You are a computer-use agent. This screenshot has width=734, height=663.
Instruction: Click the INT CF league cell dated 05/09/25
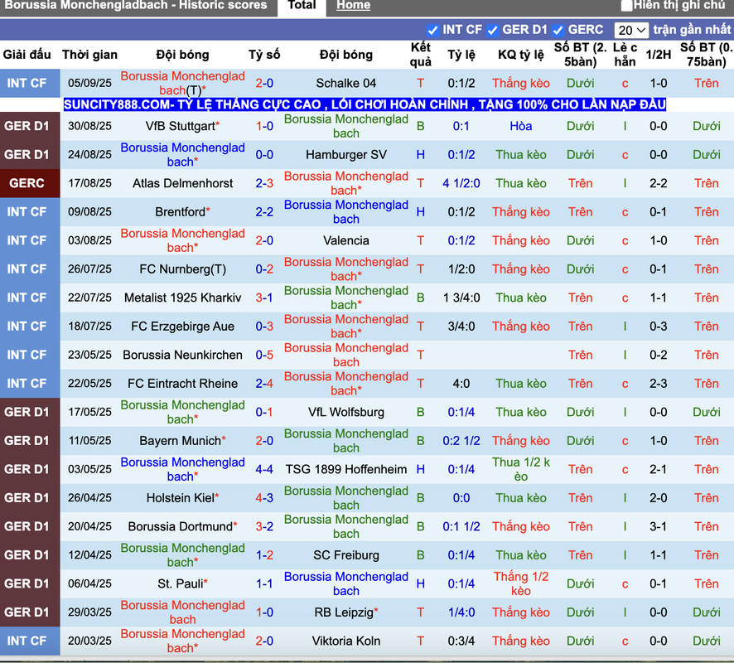[x=30, y=84]
